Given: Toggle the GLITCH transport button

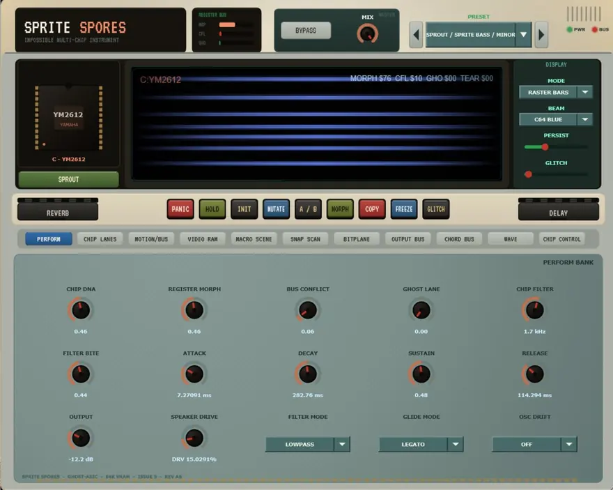Looking at the screenshot, I should [436, 209].
